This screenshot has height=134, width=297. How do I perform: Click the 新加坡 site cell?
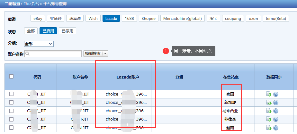(230, 103)
